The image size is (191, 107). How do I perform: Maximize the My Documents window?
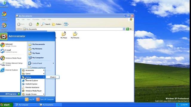point(129,16)
